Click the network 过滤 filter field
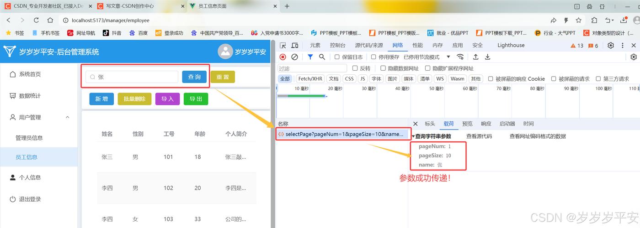Viewport: 640px width, 228px height. point(312,68)
